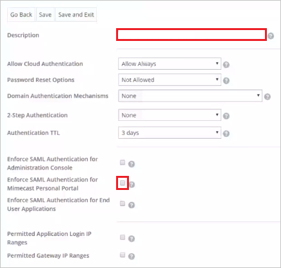Screen dimensions: 281x268
Task: Open Authentication TTL dropdown showing 3 days
Action: 169,133
